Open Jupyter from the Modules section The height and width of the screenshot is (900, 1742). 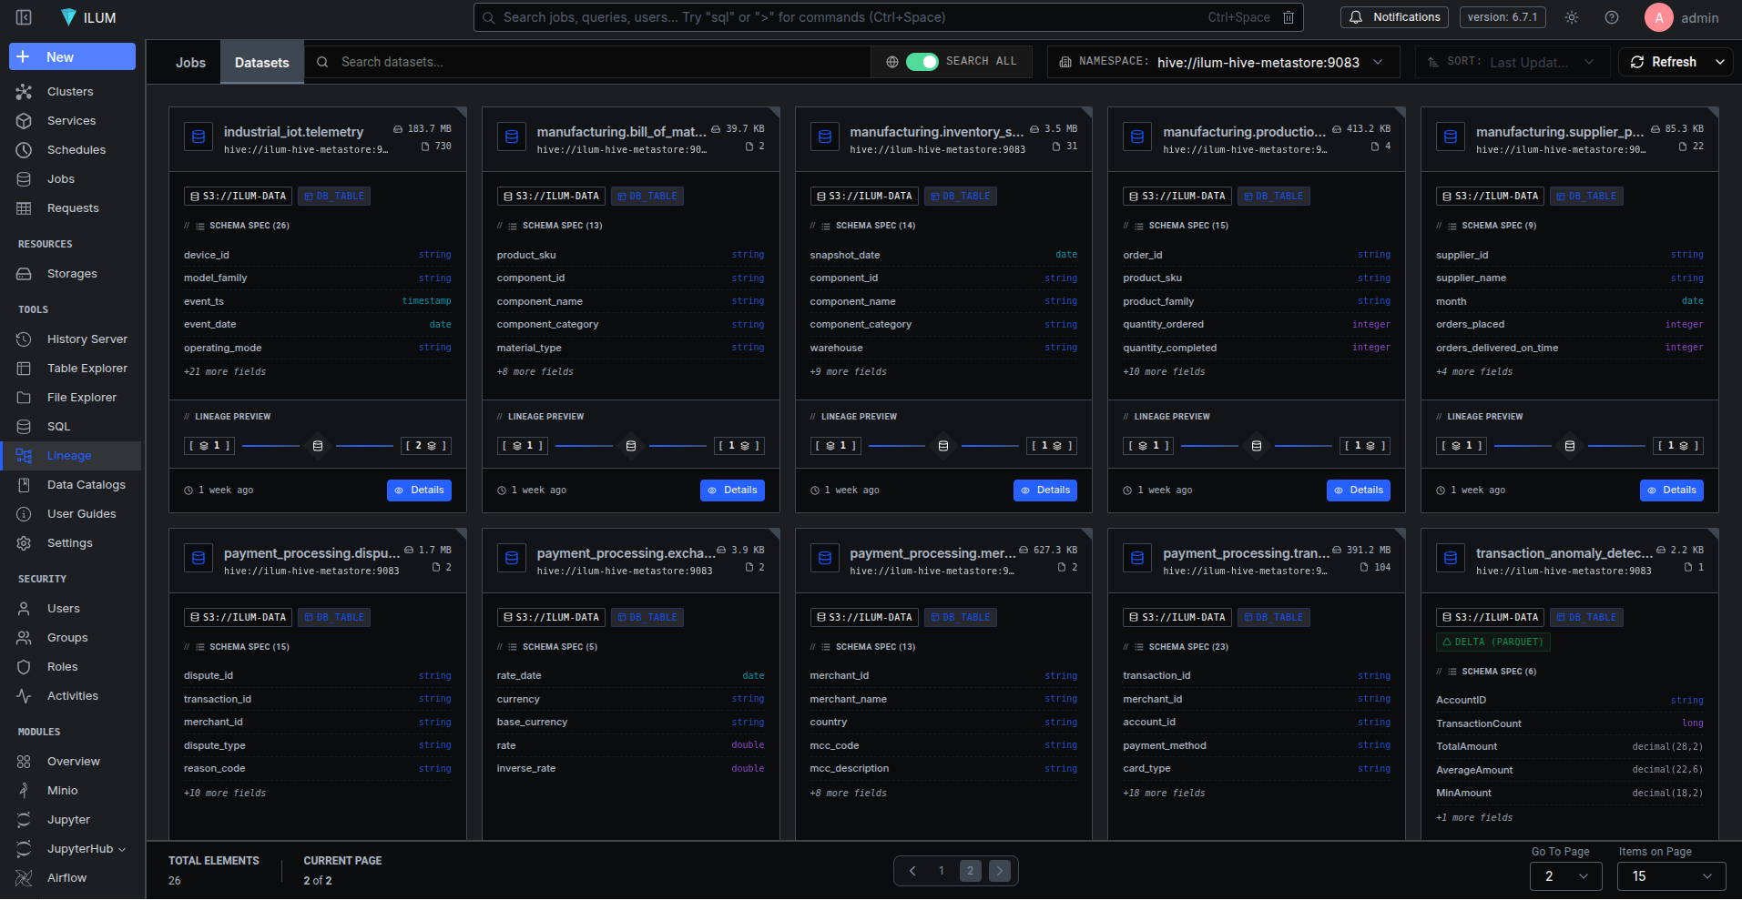click(x=67, y=819)
